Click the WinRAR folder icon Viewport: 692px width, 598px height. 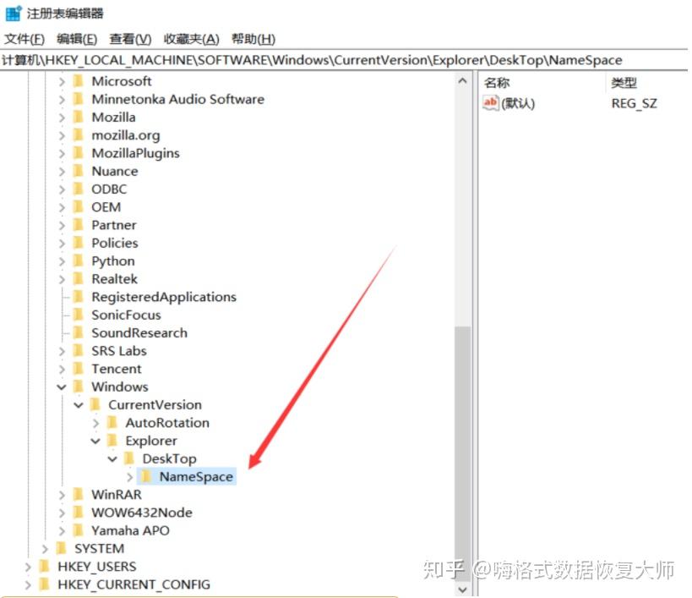79,494
